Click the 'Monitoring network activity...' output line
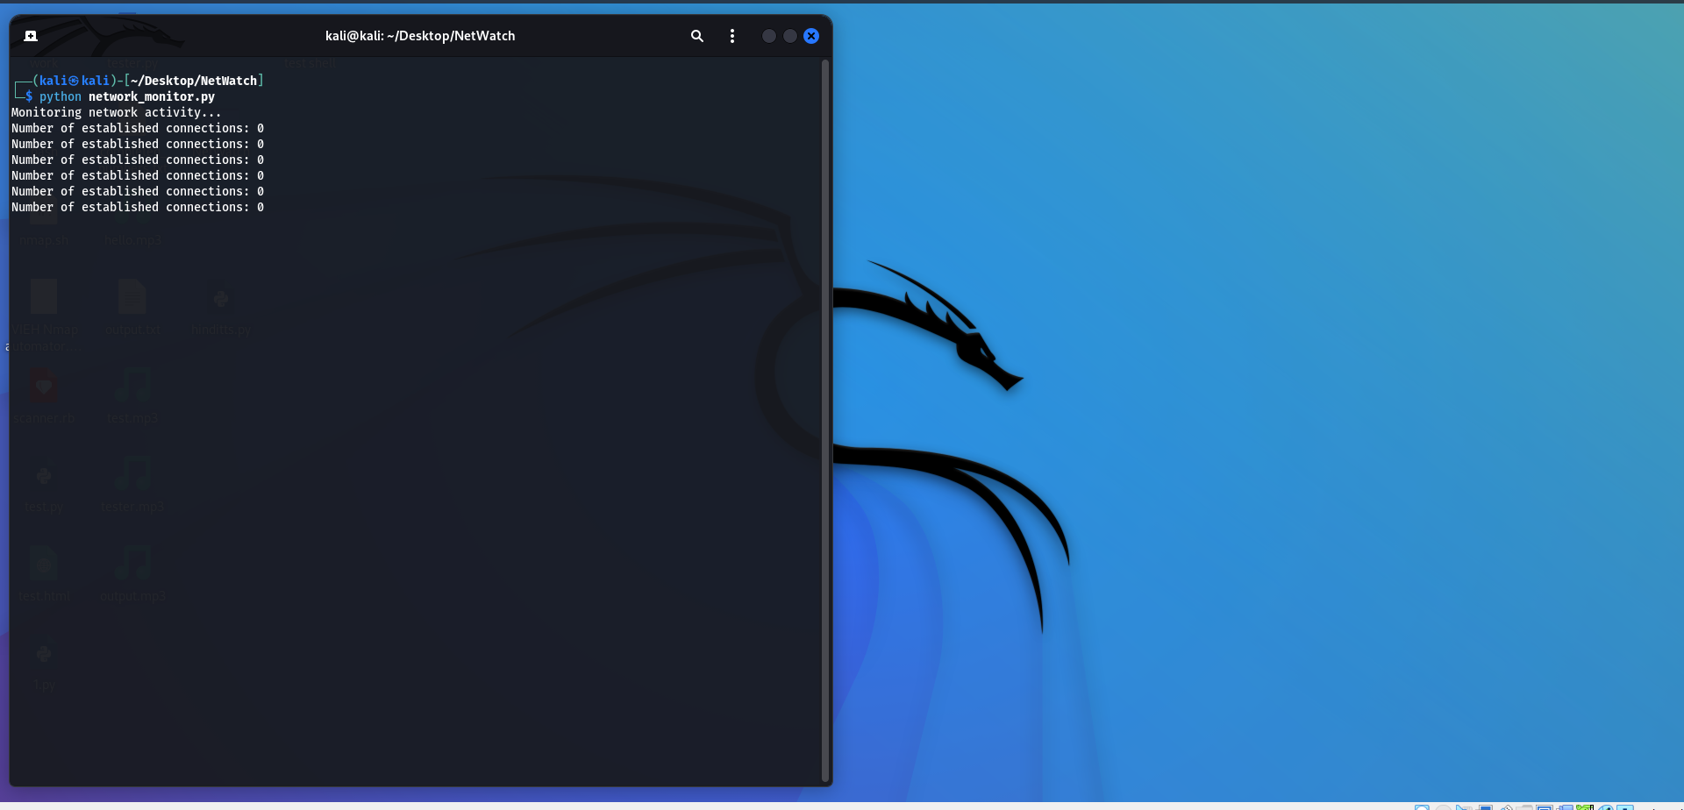This screenshot has width=1684, height=810. click(116, 112)
